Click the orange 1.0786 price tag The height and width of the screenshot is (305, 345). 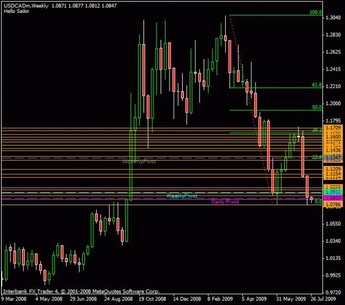[333, 205]
